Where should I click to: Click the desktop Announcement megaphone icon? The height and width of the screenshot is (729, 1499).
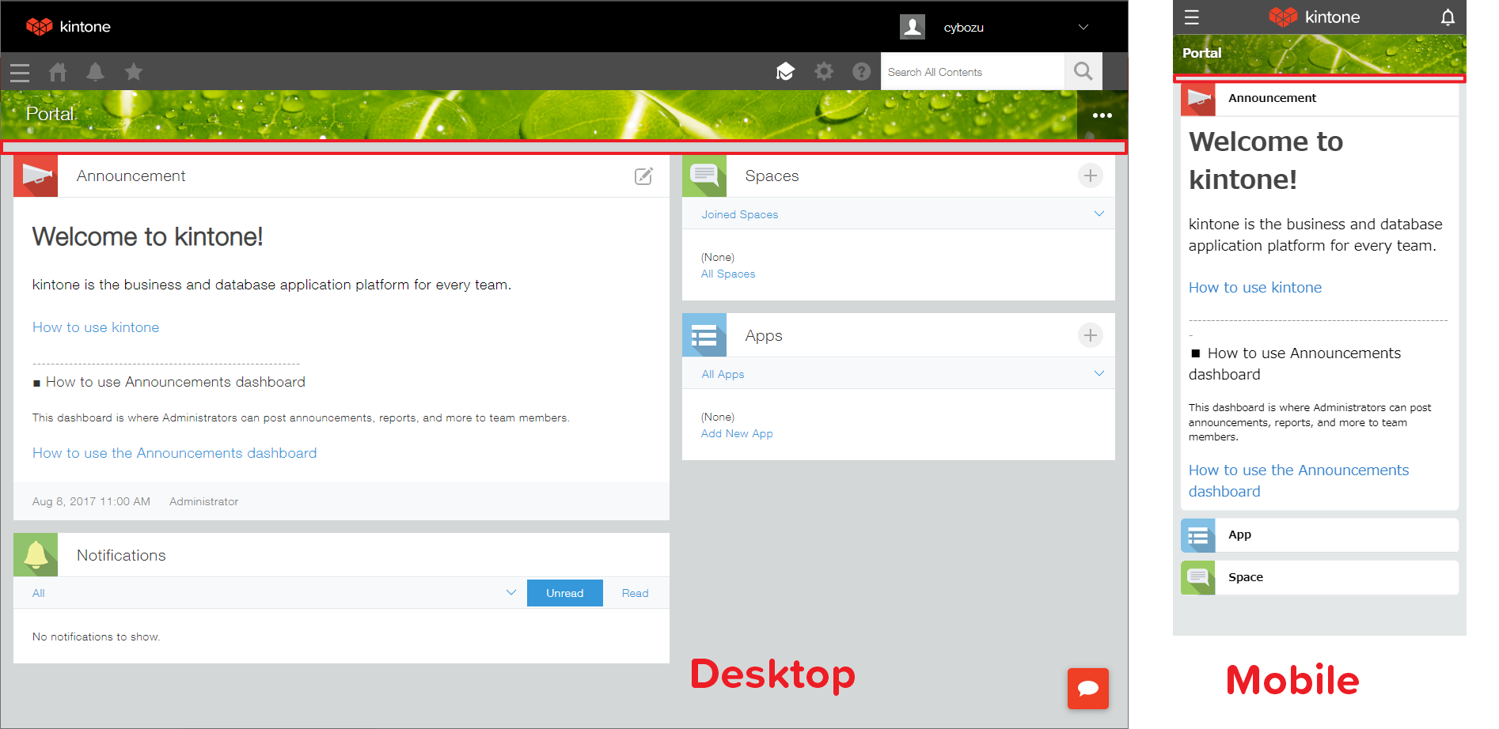[x=36, y=176]
